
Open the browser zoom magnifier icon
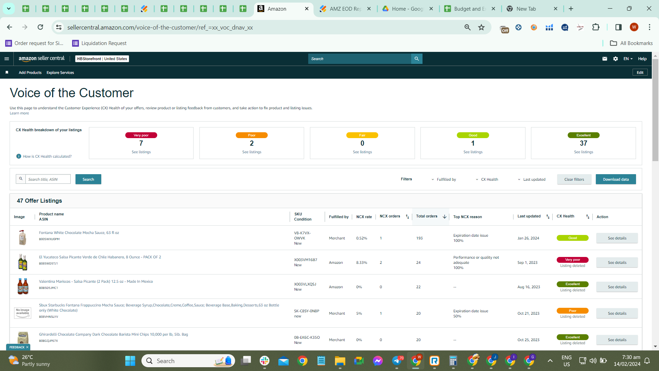[x=467, y=27]
